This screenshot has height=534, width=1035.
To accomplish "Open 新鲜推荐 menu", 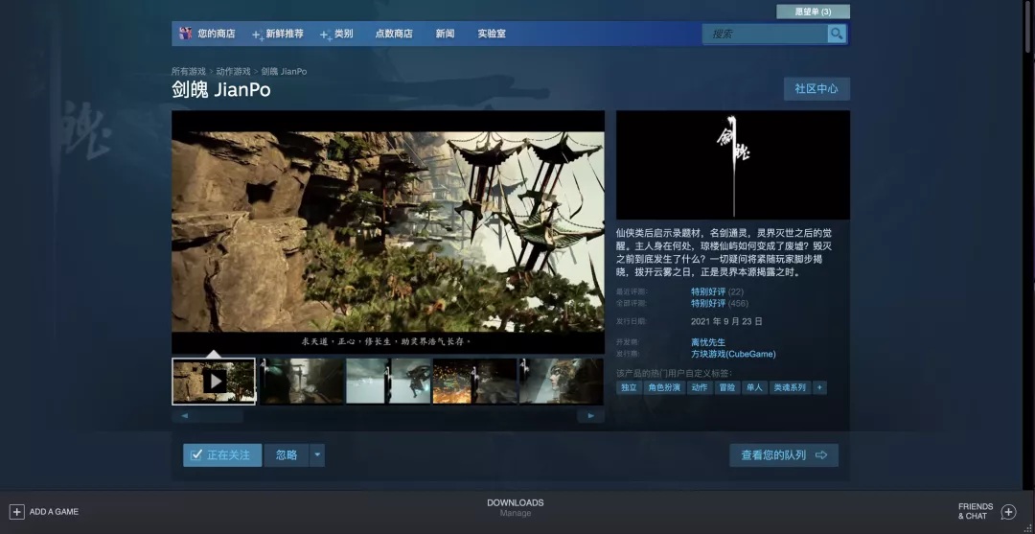I will pyautogui.click(x=285, y=33).
